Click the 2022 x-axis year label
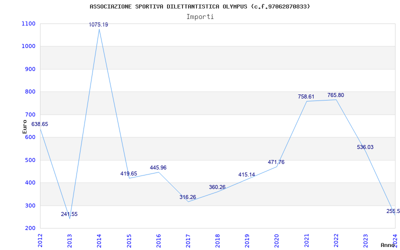Viewport: 400px width, 250px height. tap(336, 240)
